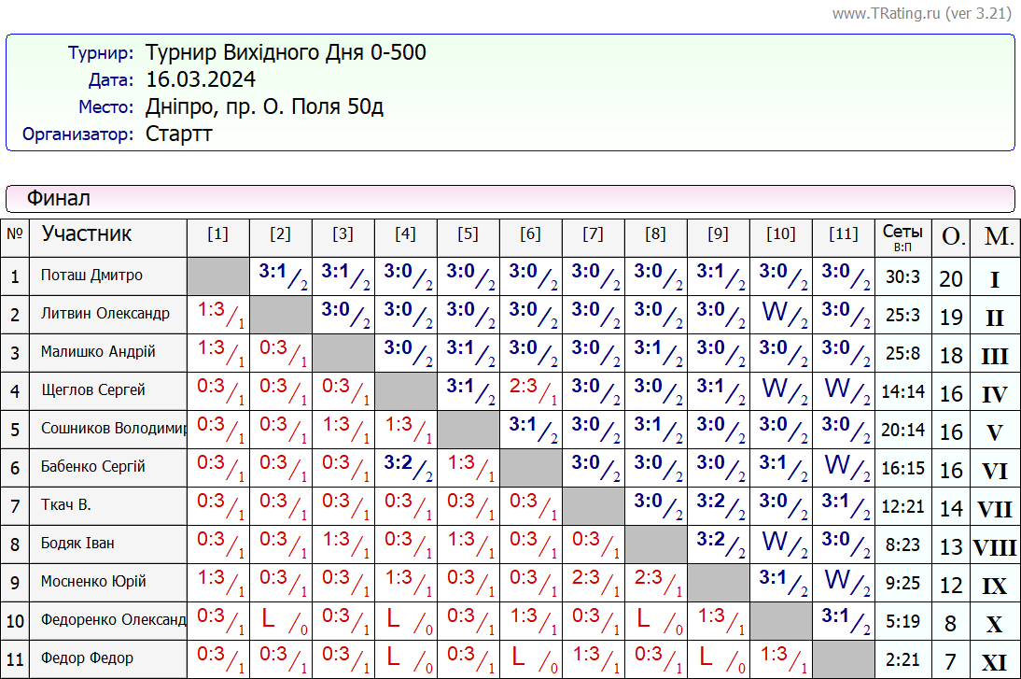Click organizer name Стартт
Image resolution: width=1021 pixels, height=679 pixels.
(179, 134)
